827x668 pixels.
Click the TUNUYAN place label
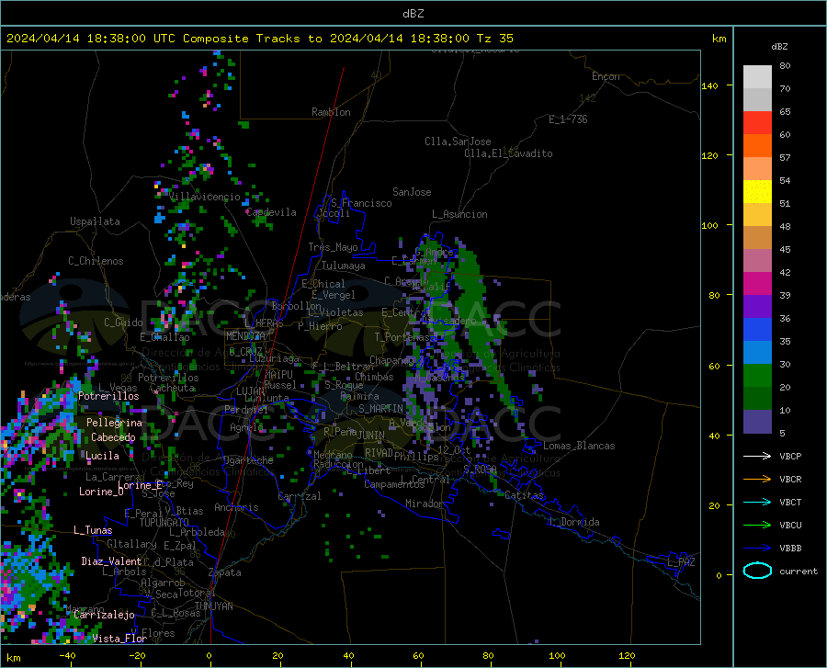coord(213,606)
